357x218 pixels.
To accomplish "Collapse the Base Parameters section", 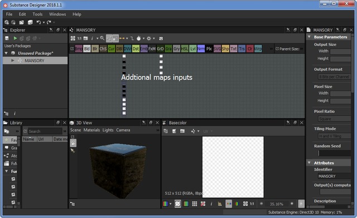I will 309,37.
